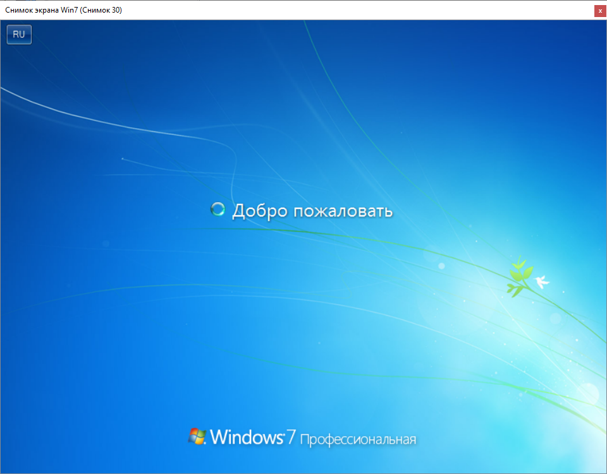
Task: Click the spinning loading indicator
Action: (x=218, y=209)
